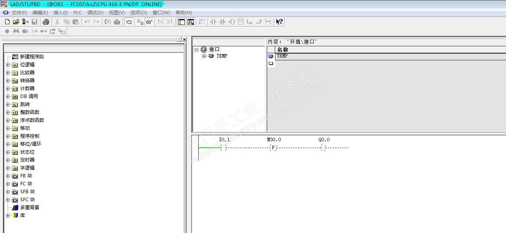Select the TEMP row in name table
Screen dimensions: 506x233
pos(391,56)
